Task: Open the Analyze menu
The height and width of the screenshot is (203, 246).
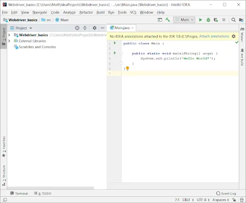Action: (x=69, y=13)
